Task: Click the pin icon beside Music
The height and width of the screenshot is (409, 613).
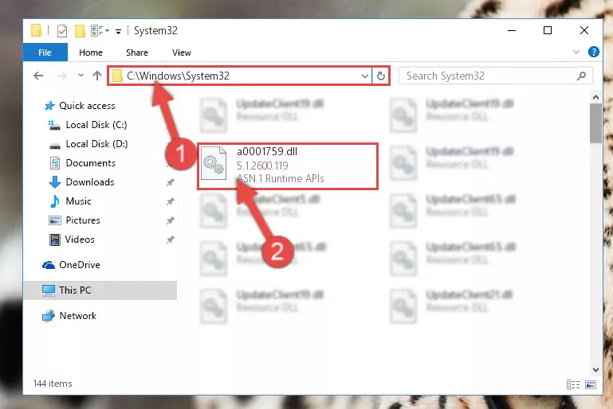Action: click(170, 201)
